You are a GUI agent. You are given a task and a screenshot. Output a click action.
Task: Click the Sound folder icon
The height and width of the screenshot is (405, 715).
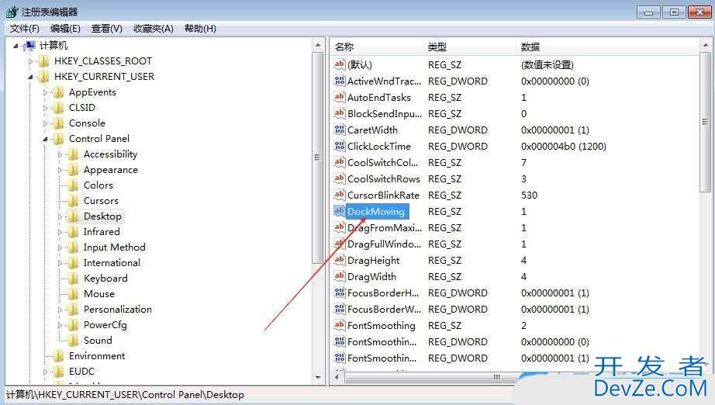pyautogui.click(x=74, y=341)
